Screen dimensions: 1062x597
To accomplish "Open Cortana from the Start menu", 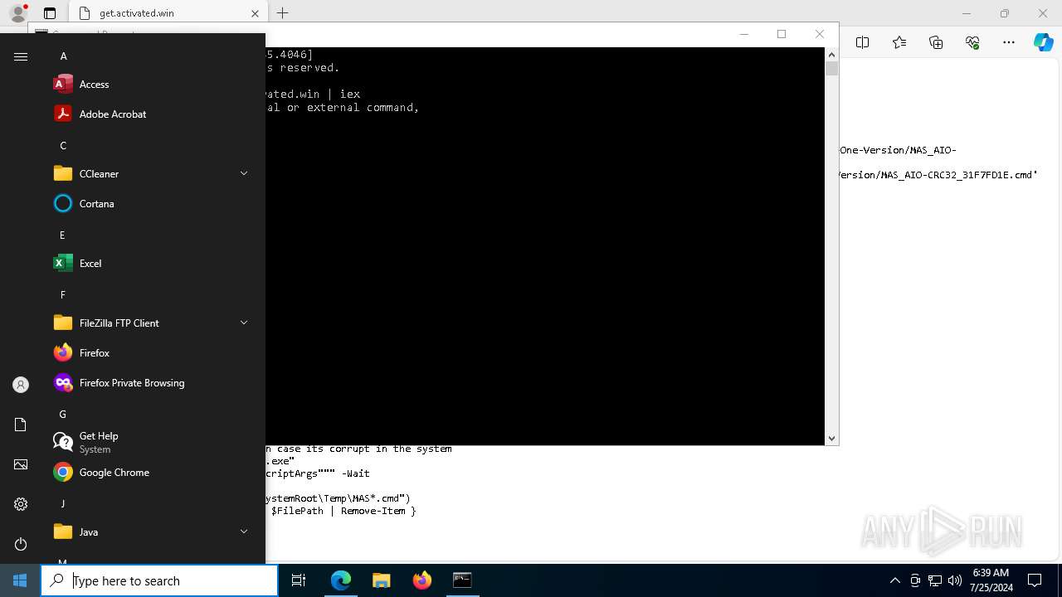I will (x=153, y=204).
